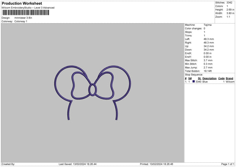Click the Zoom value "1:1"
236x167 pixels.
pyautogui.click(x=228, y=17)
